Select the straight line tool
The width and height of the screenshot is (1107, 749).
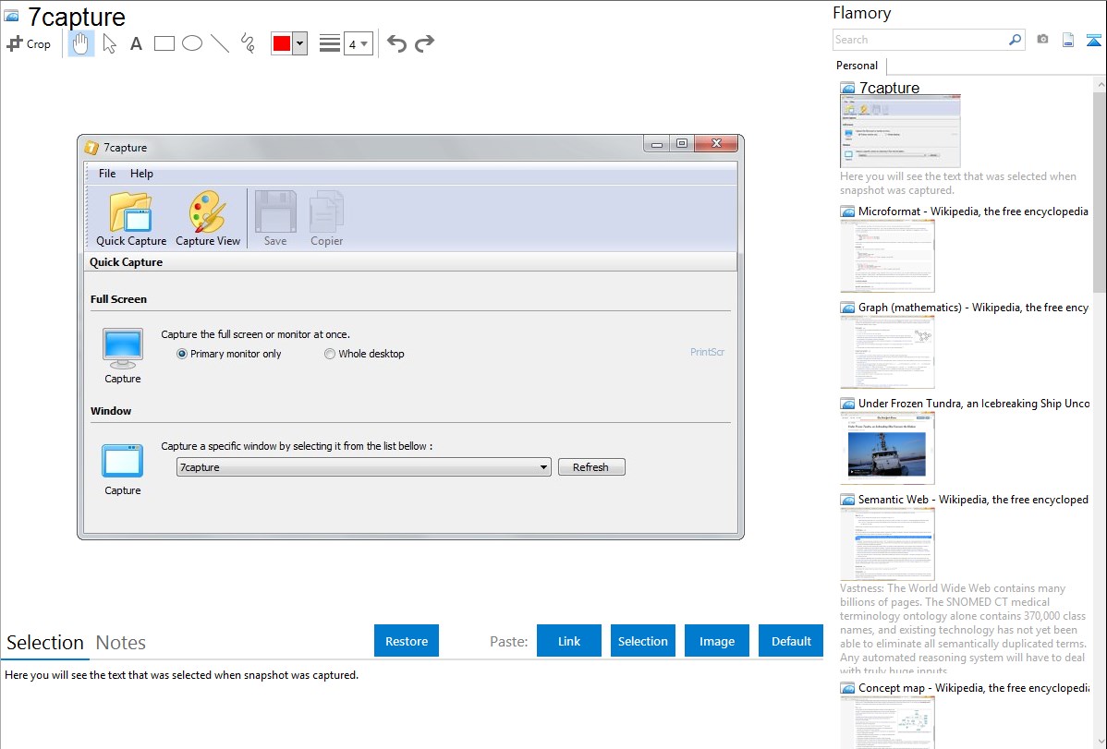(x=220, y=43)
